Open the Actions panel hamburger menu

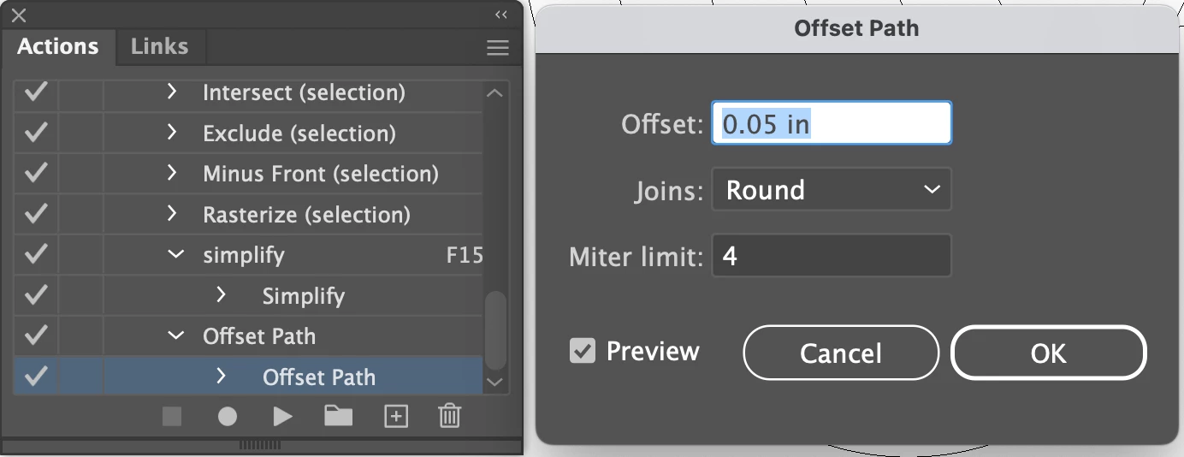pos(498,48)
